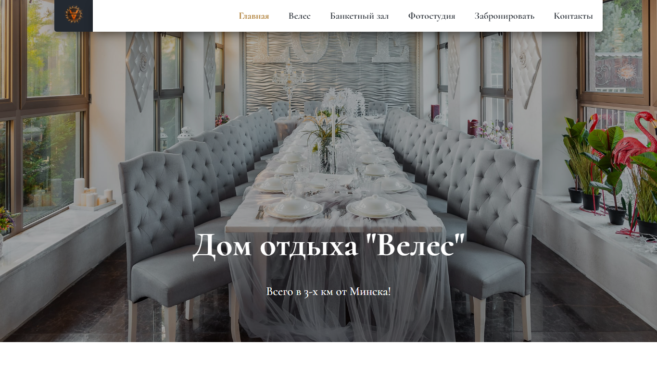The height and width of the screenshot is (369, 657).
Task: Click the subtitle Всего в 3-х км от Минска!
Action: pyautogui.click(x=328, y=291)
